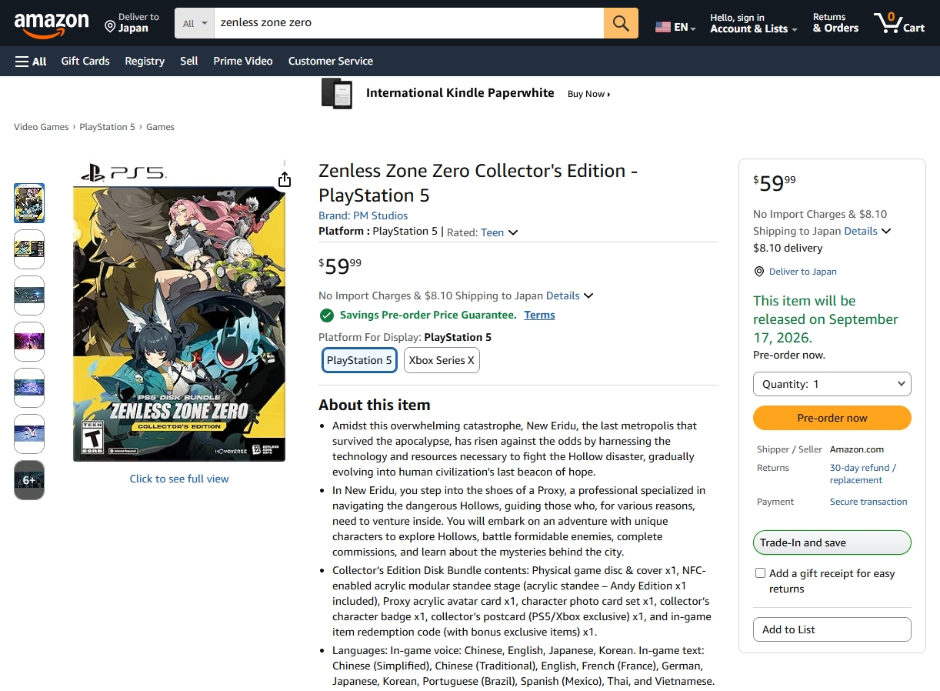
Task: Select Xbox Series X platform option
Action: (442, 360)
